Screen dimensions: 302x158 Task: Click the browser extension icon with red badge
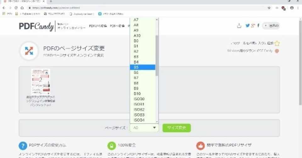(x=283, y=8)
